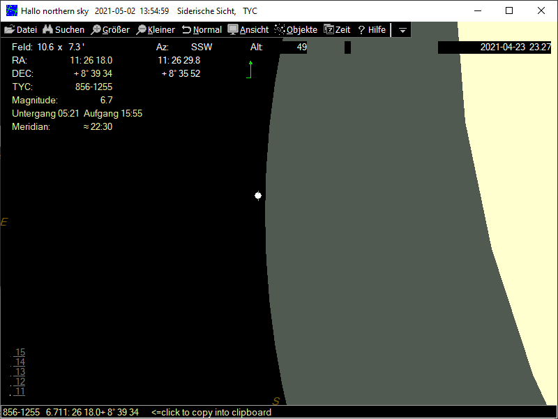Select magnitude limit 13 in legend

[20, 372]
